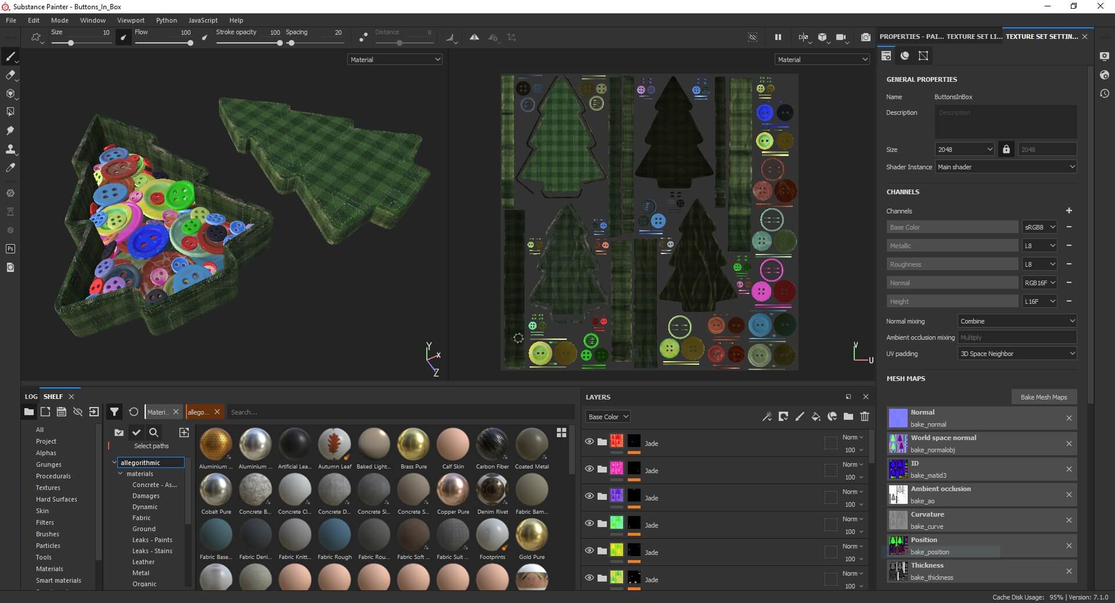Select the Polygon Fill tool
Viewport: 1115px width, 603px height.
tap(10, 112)
